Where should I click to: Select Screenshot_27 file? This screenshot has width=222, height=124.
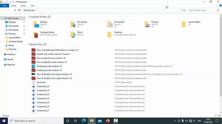[x=43, y=111]
